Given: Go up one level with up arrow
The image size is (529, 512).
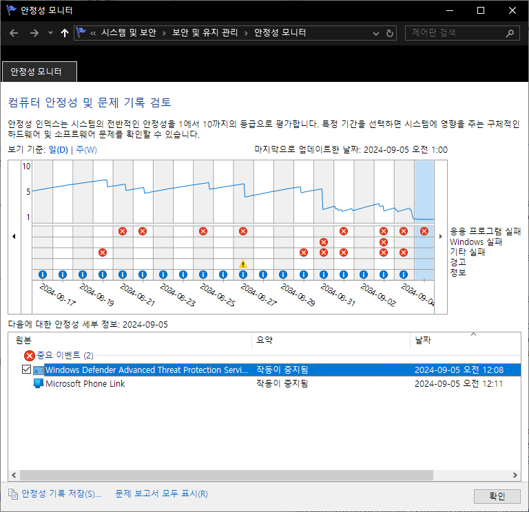Looking at the screenshot, I should (65, 33).
